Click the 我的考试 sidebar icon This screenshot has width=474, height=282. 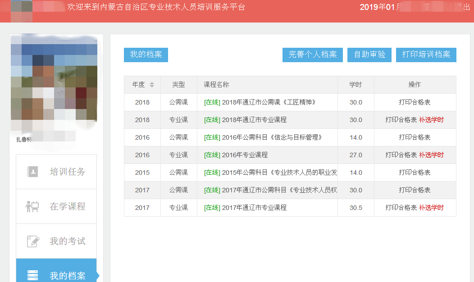click(33, 241)
